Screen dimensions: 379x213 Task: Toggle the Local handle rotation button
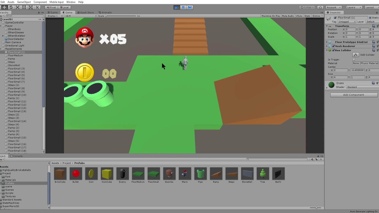click(x=64, y=7)
